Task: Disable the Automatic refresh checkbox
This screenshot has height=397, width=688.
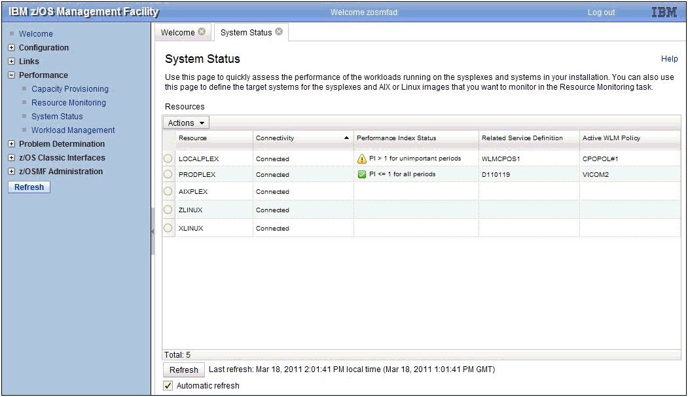Action: [x=168, y=385]
